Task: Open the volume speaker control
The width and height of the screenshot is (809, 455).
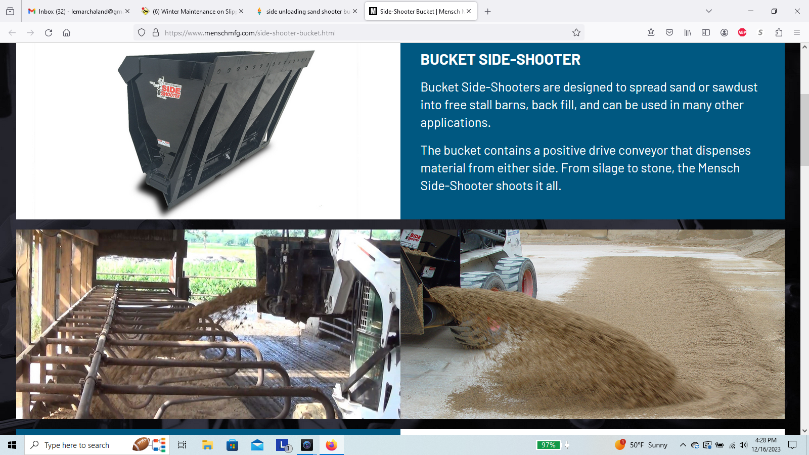Action: 743,445
